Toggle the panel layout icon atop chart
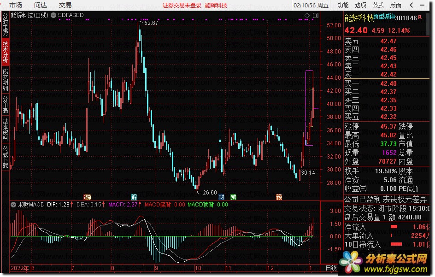 316,16
